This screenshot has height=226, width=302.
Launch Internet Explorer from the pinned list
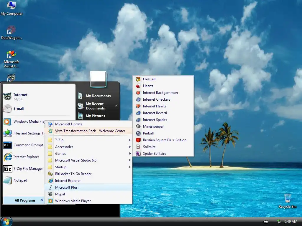[24, 157]
